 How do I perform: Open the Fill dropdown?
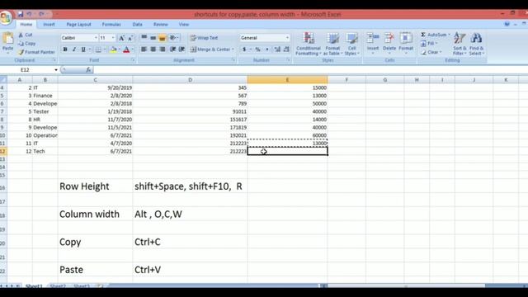429,44
